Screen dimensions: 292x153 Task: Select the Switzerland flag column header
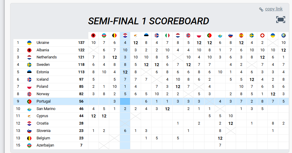pyautogui.click(x=262, y=36)
